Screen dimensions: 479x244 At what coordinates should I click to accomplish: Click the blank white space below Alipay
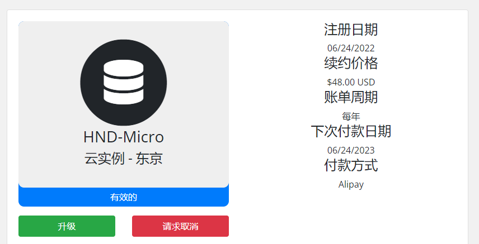coord(351,218)
